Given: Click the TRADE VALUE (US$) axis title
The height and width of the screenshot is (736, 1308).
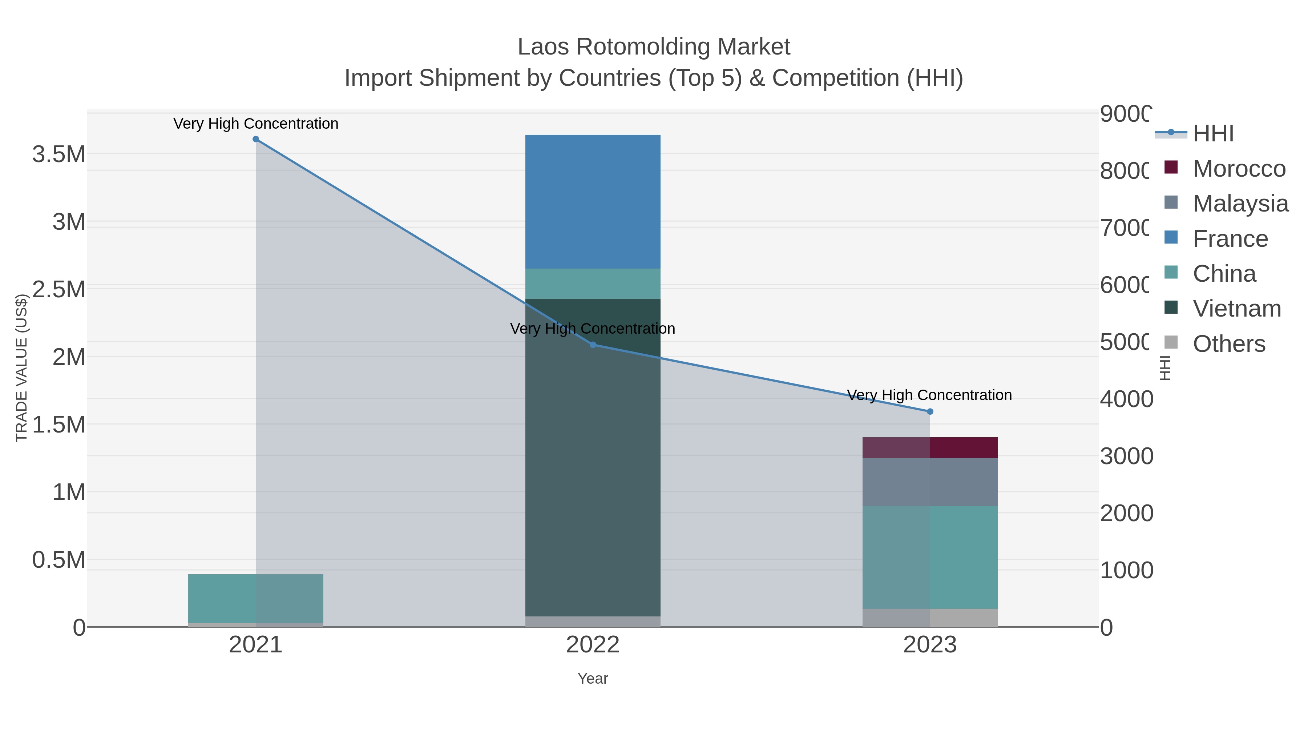Looking at the screenshot, I should click(21, 368).
